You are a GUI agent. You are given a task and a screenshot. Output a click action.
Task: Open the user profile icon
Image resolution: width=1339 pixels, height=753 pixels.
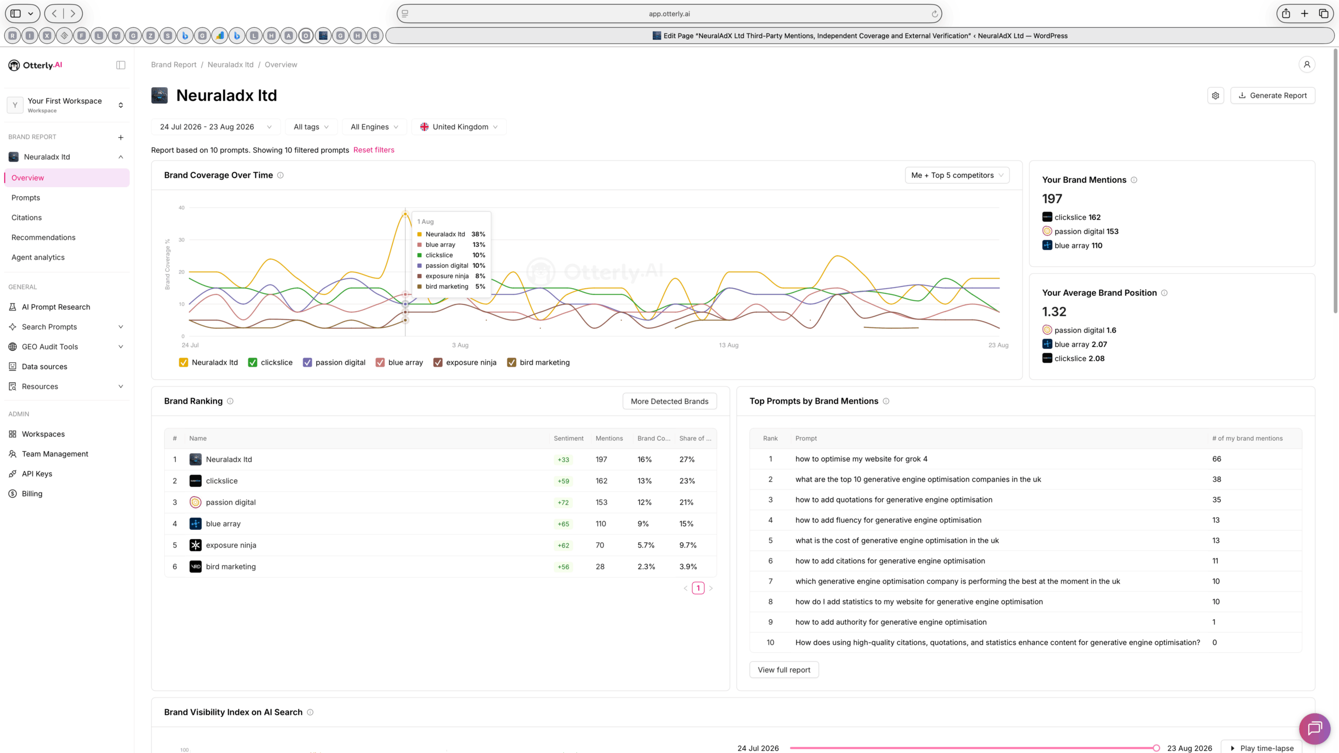(1307, 64)
